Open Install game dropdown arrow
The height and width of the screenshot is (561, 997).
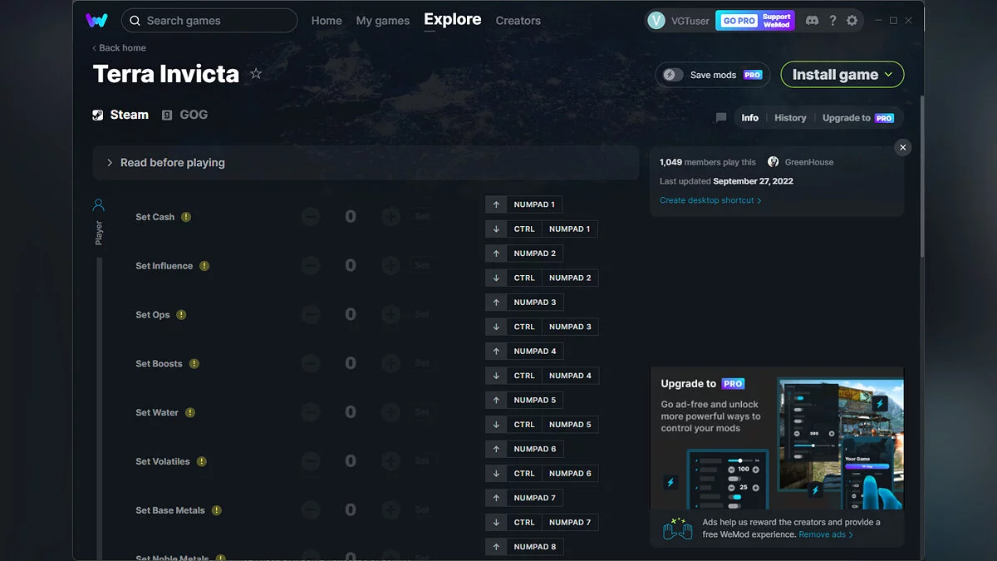tap(888, 75)
